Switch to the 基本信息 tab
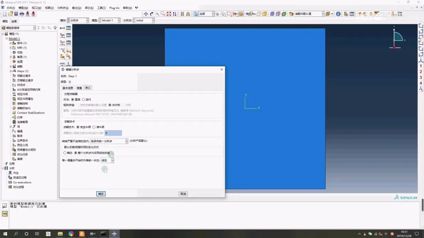The width and height of the screenshot is (424, 238). [68, 88]
